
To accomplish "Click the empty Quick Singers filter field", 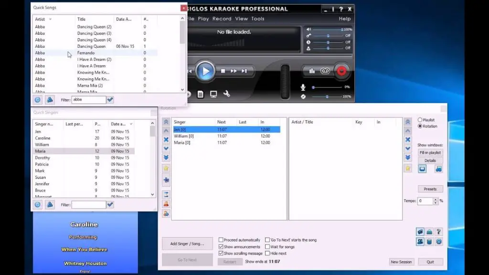I will pos(88,204).
